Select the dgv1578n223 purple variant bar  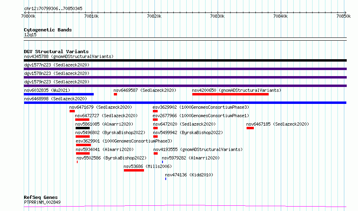(x=185, y=77)
